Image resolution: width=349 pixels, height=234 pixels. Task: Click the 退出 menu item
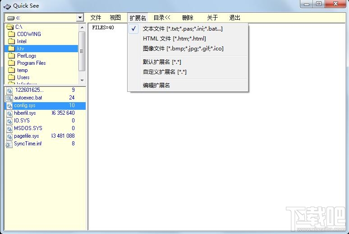(234, 18)
